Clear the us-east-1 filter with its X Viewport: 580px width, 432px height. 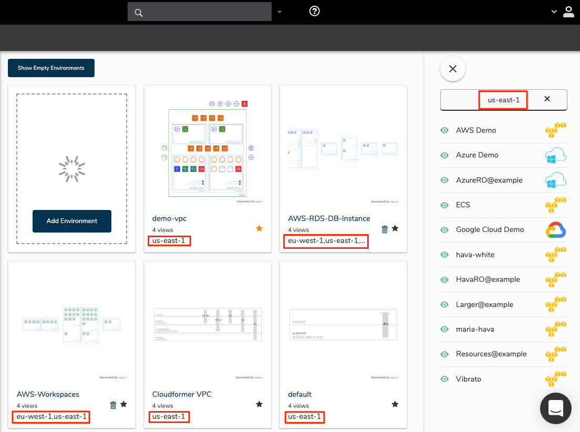(547, 99)
